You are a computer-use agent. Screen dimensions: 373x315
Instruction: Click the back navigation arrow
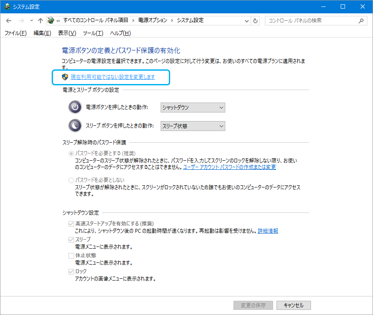coord(9,21)
